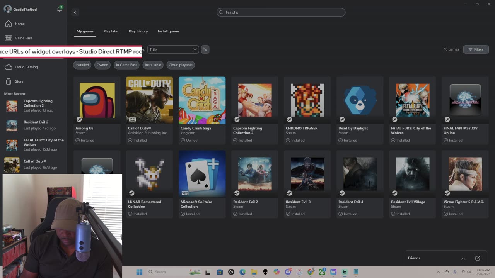The image size is (495, 278).
Task: Show hidden system tray icons
Action: (438, 272)
